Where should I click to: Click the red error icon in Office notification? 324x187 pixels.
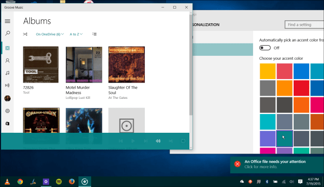pos(237,164)
